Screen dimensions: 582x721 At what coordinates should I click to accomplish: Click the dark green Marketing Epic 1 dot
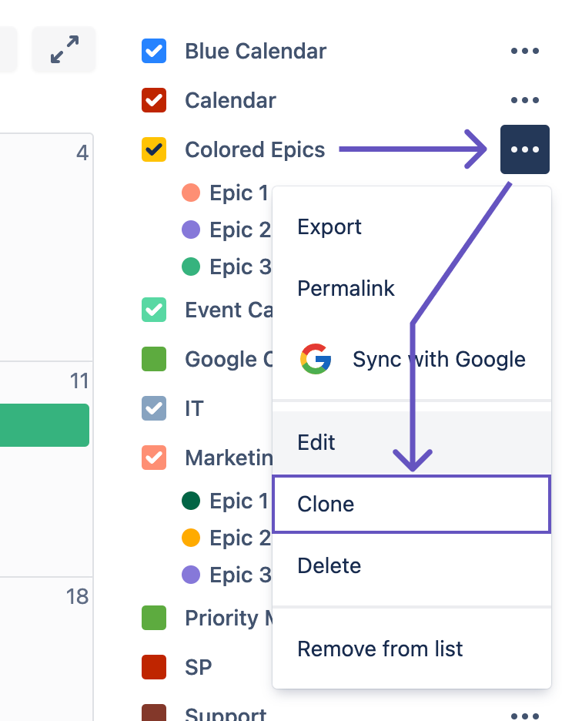[x=191, y=501]
